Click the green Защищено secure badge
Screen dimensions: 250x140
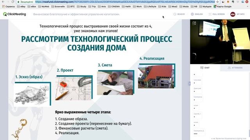[25, 2]
